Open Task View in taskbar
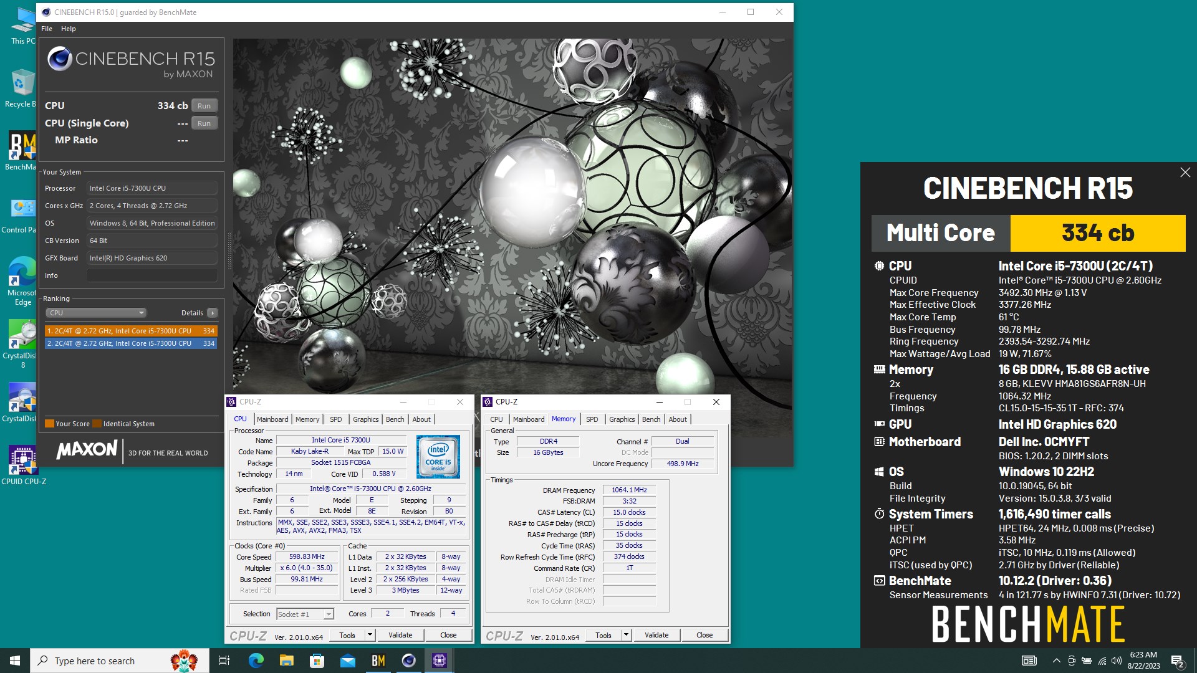The image size is (1197, 673). point(224,661)
